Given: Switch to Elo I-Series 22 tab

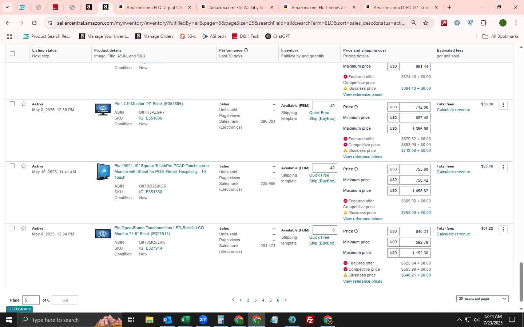Looking at the screenshot, I should click(320, 7).
